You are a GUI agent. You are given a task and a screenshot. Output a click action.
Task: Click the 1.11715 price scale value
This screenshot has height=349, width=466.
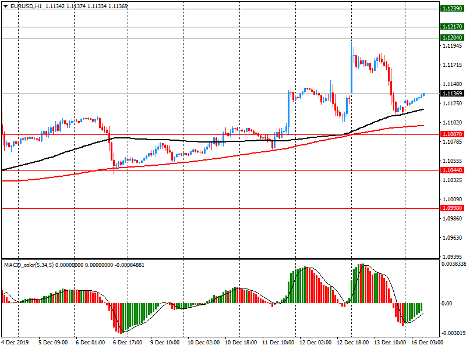pyautogui.click(x=453, y=65)
